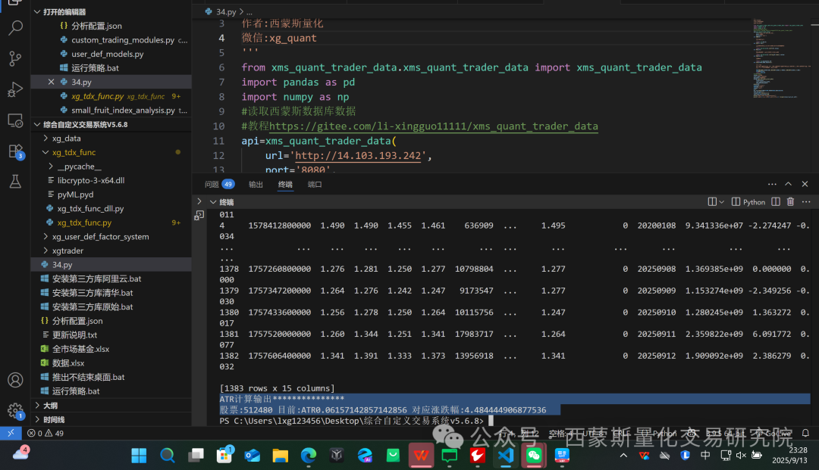
Task: Open 更新说明.txt file
Action: 74,335
